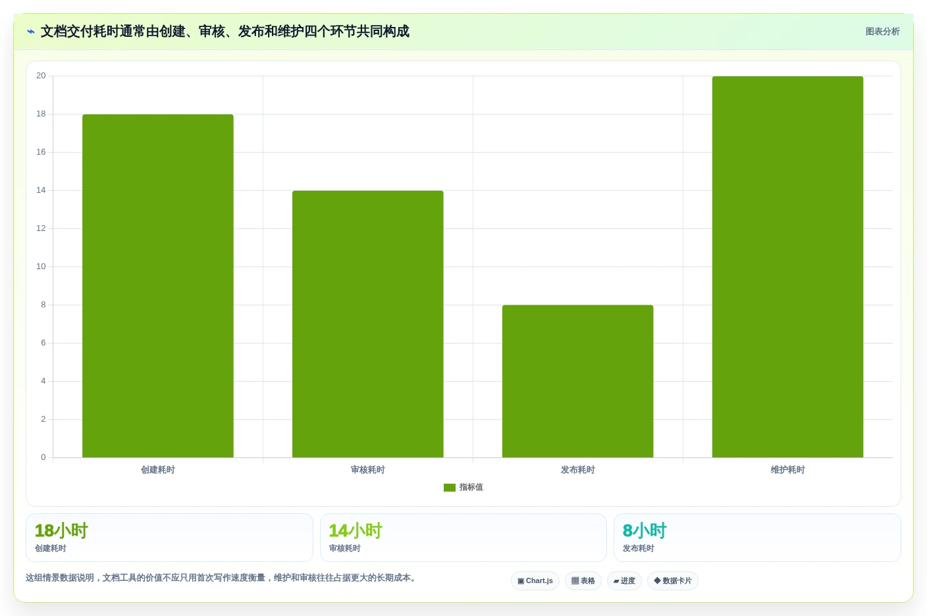Image resolution: width=927 pixels, height=616 pixels.
Task: Click the 表格 tag
Action: coord(583,581)
